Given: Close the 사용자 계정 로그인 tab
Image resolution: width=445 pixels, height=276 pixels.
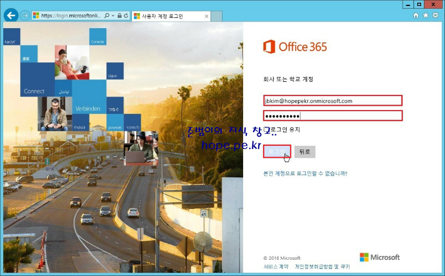Looking at the screenshot, I should (x=207, y=16).
